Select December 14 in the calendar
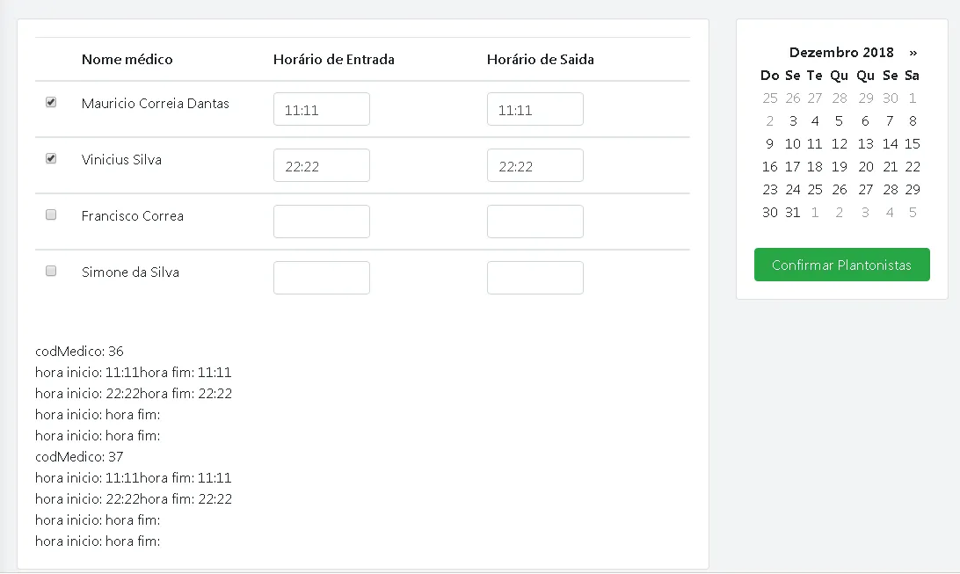Viewport: 960px width, 574px height. click(890, 144)
